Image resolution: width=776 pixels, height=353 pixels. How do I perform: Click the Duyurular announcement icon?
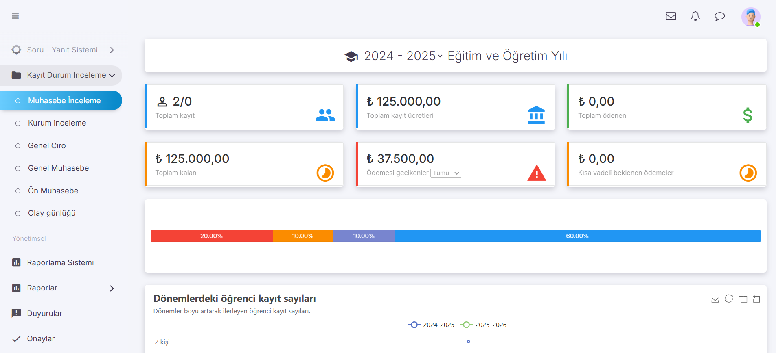click(x=16, y=313)
